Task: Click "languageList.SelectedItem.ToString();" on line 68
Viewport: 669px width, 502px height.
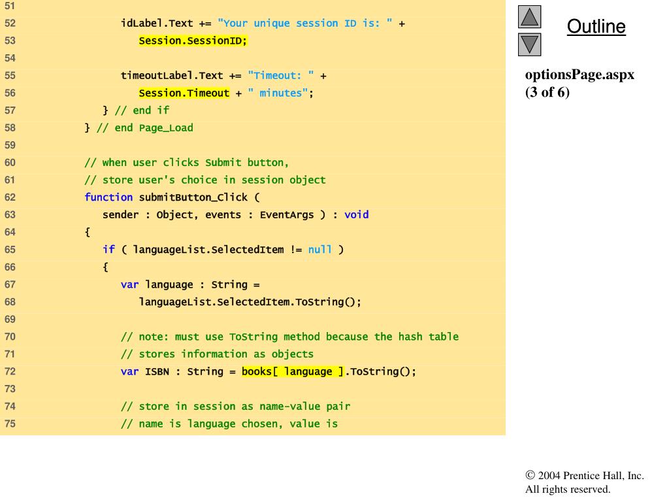Action: pyautogui.click(x=250, y=302)
